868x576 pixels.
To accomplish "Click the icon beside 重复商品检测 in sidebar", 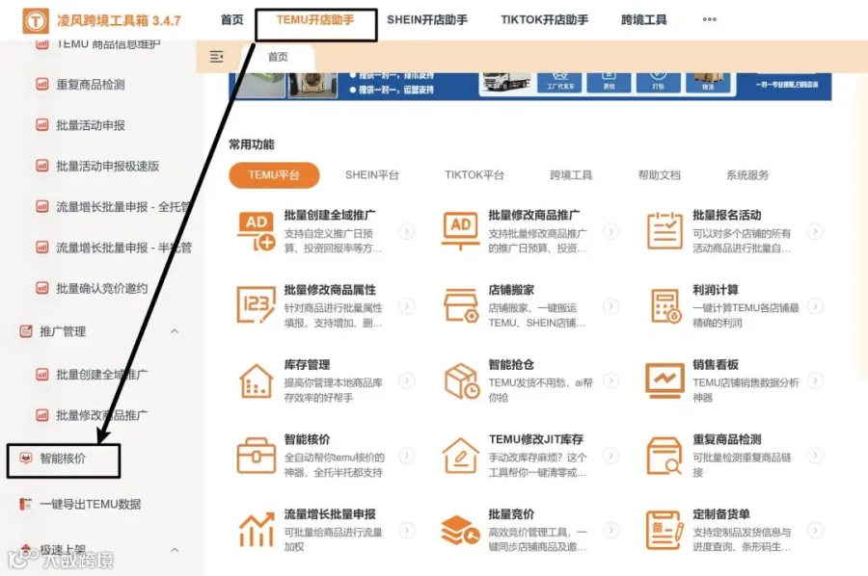I will tap(42, 84).
